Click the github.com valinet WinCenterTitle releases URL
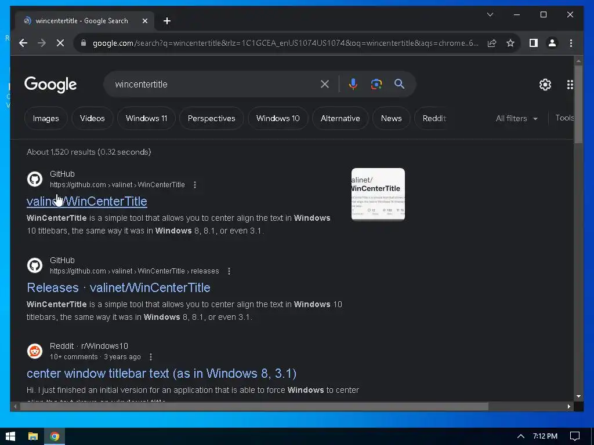This screenshot has width=594, height=445. click(x=135, y=271)
